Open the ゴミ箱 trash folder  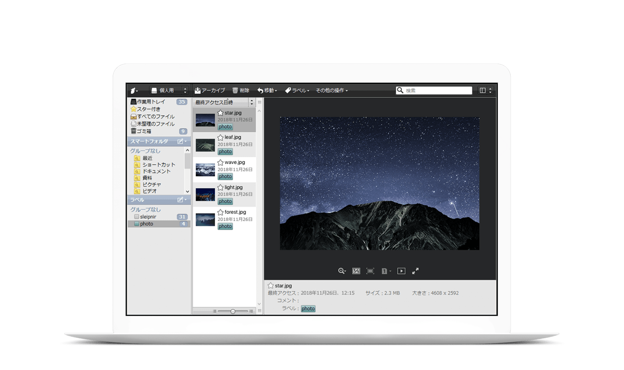144,131
